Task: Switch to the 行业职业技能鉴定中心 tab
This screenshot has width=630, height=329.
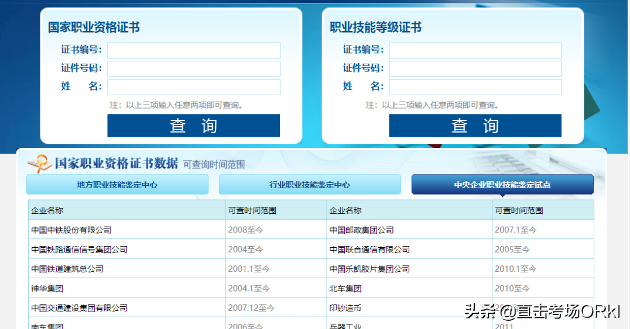Action: (x=310, y=185)
